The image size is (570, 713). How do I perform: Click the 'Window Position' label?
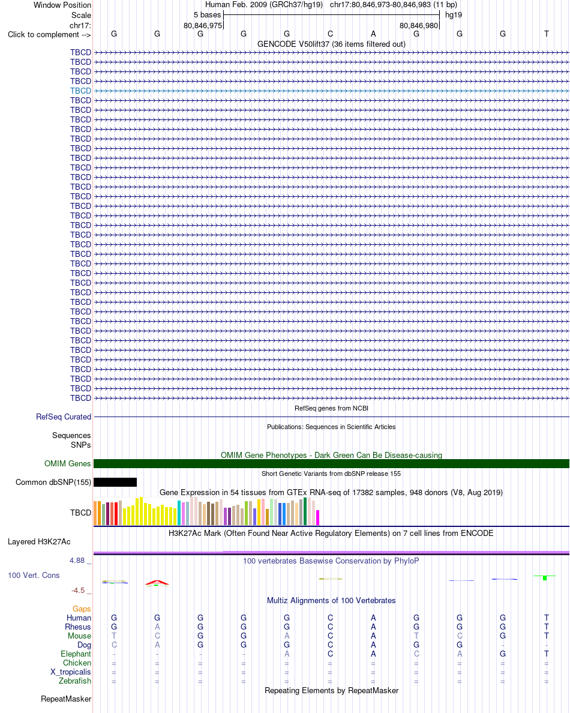pyautogui.click(x=62, y=5)
